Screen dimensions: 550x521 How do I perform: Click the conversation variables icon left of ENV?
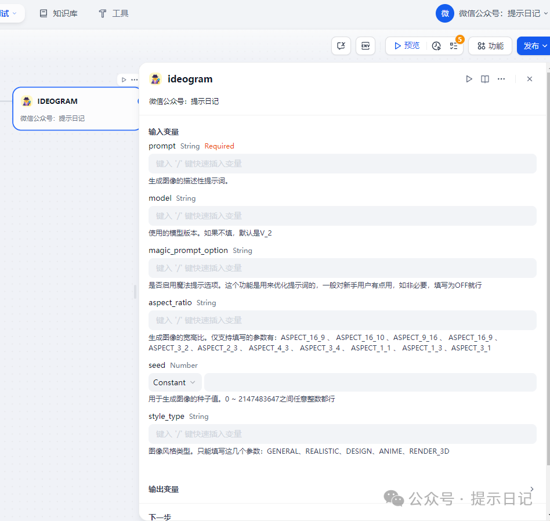[x=341, y=46]
